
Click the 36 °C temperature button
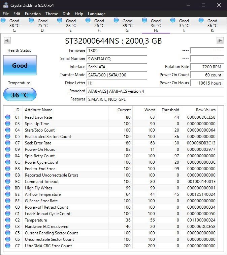pos(20,95)
